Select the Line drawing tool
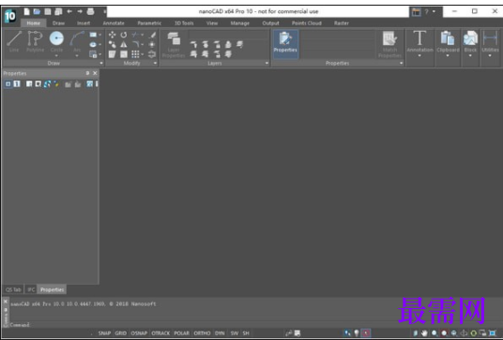503x340 pixels. pyautogui.click(x=14, y=41)
